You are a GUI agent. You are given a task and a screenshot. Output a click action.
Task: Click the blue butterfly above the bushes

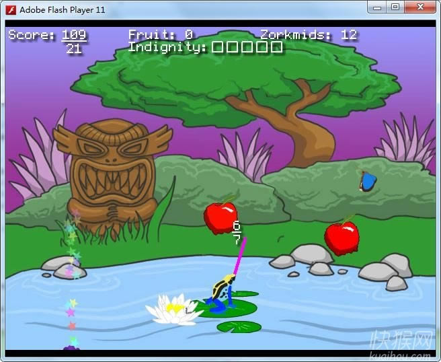tap(368, 181)
